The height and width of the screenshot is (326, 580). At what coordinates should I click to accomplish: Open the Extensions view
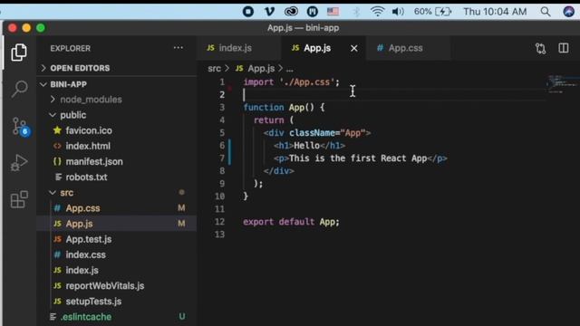coord(19,199)
